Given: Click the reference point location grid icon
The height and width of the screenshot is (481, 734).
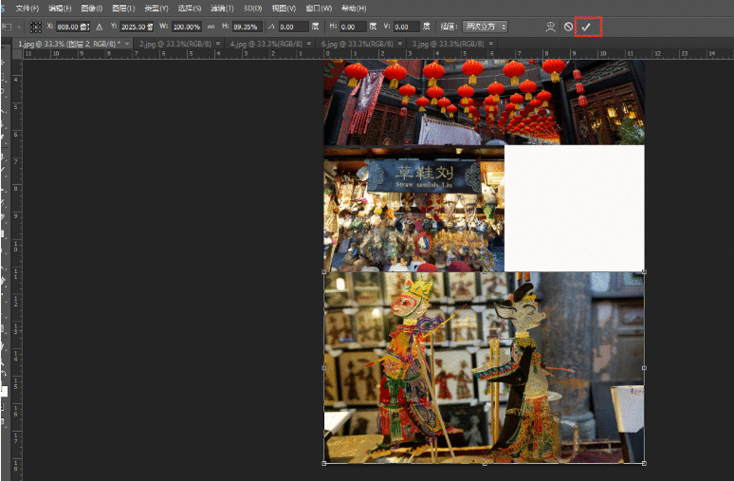Looking at the screenshot, I should (35, 27).
